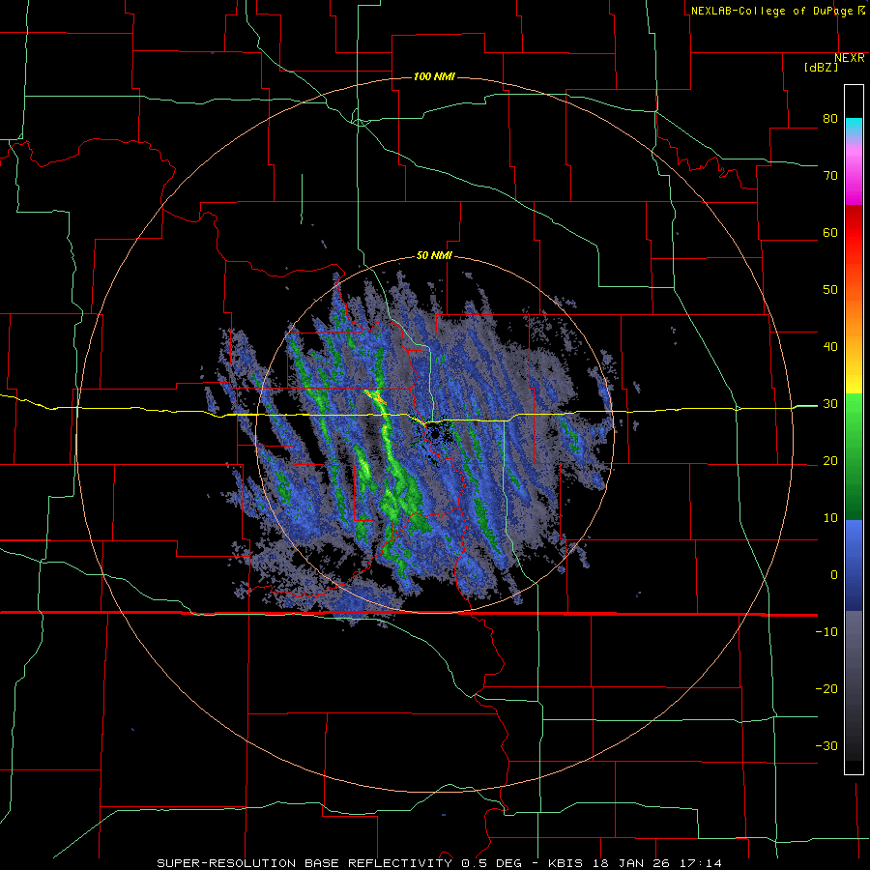Click the -10 dBZ scale value
This screenshot has height=870, width=870.
point(826,632)
